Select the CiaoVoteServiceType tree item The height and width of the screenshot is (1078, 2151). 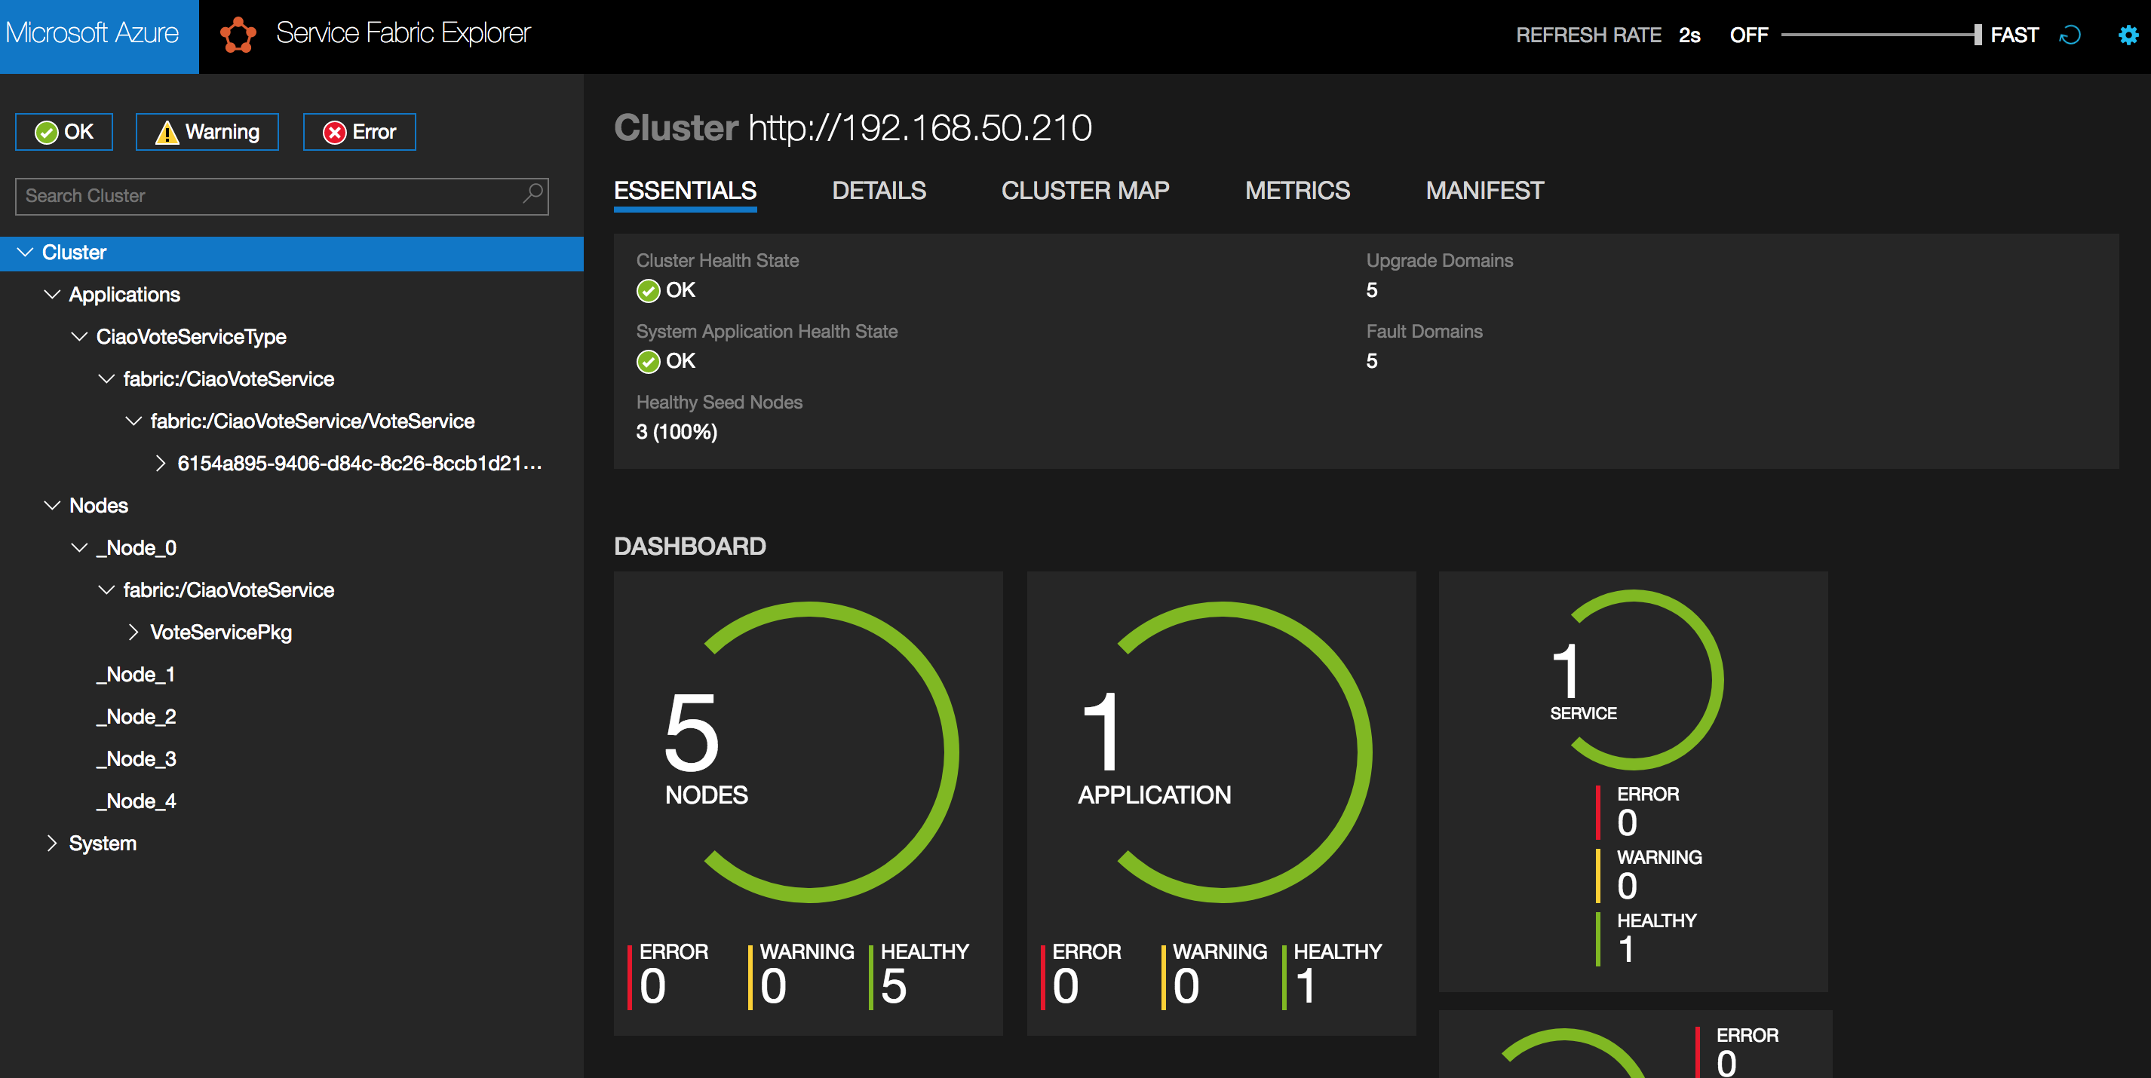point(190,336)
